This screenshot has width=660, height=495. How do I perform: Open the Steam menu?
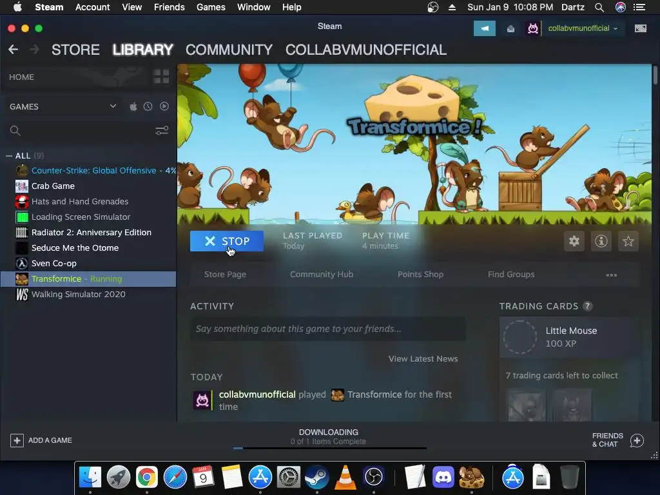click(x=49, y=7)
